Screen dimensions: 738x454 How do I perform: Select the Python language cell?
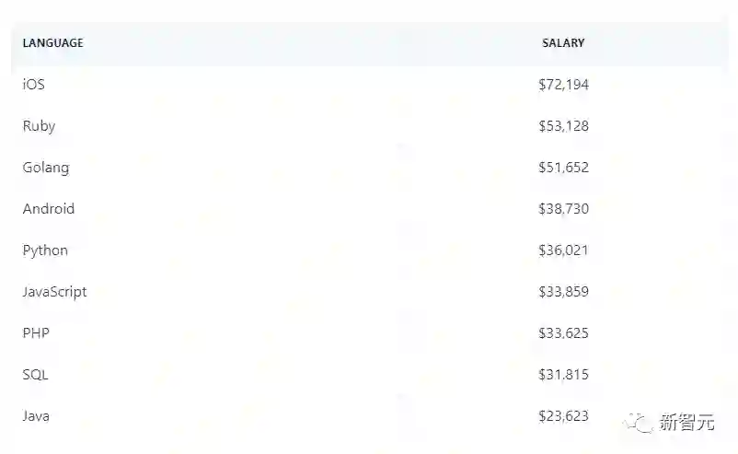(x=45, y=250)
